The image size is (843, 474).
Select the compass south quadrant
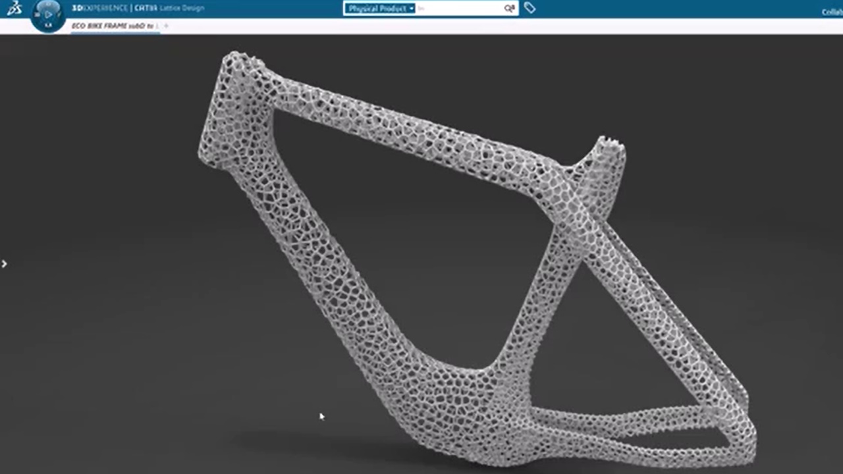click(x=48, y=25)
